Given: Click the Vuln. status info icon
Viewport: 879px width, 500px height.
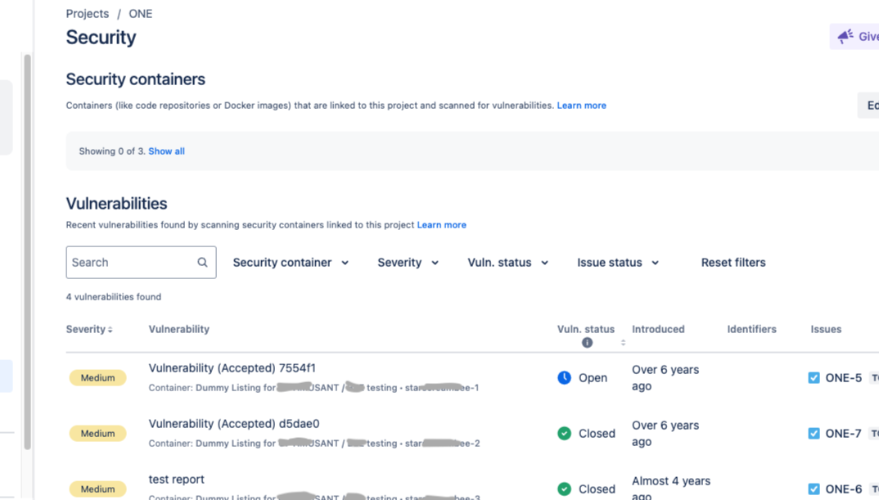Looking at the screenshot, I should (587, 343).
